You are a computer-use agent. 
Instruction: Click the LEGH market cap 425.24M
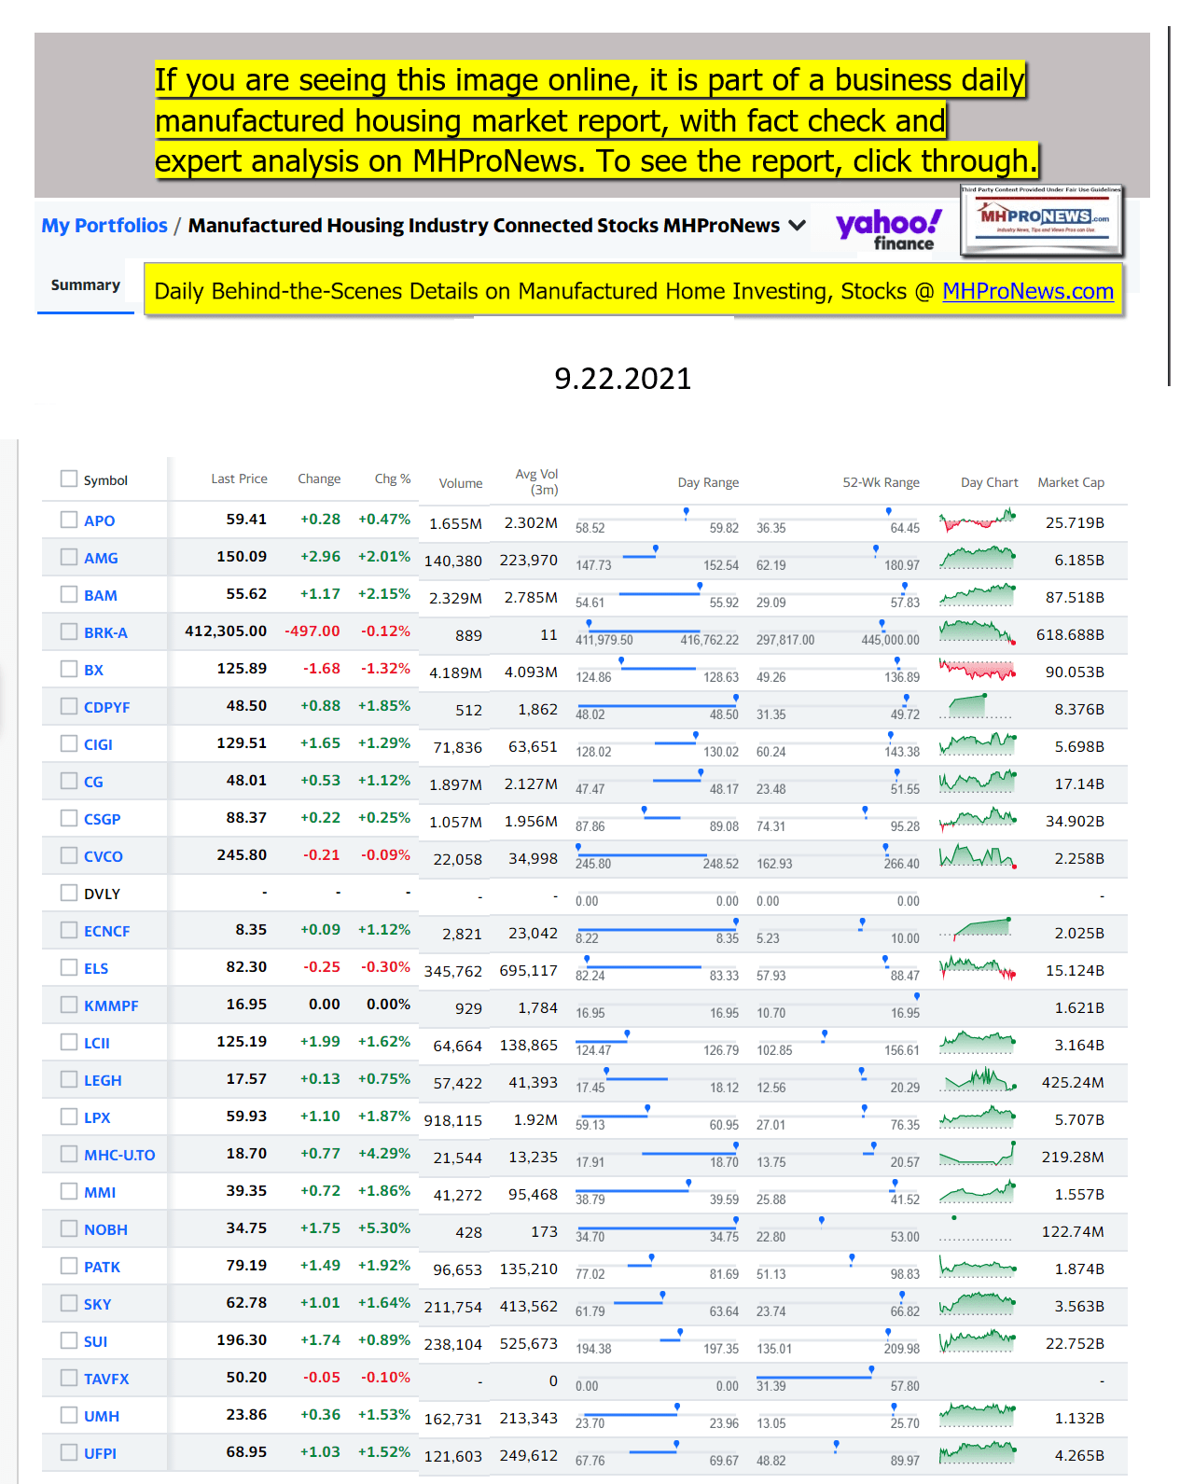(x=1073, y=1083)
